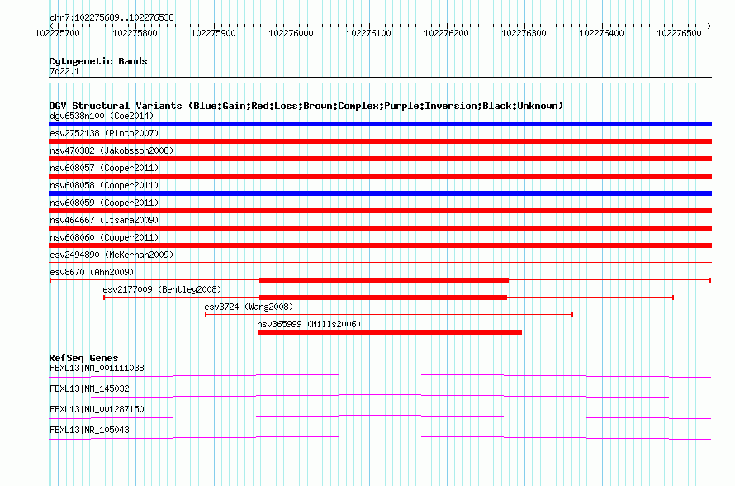Click ruler position 102276400

[x=601, y=33]
